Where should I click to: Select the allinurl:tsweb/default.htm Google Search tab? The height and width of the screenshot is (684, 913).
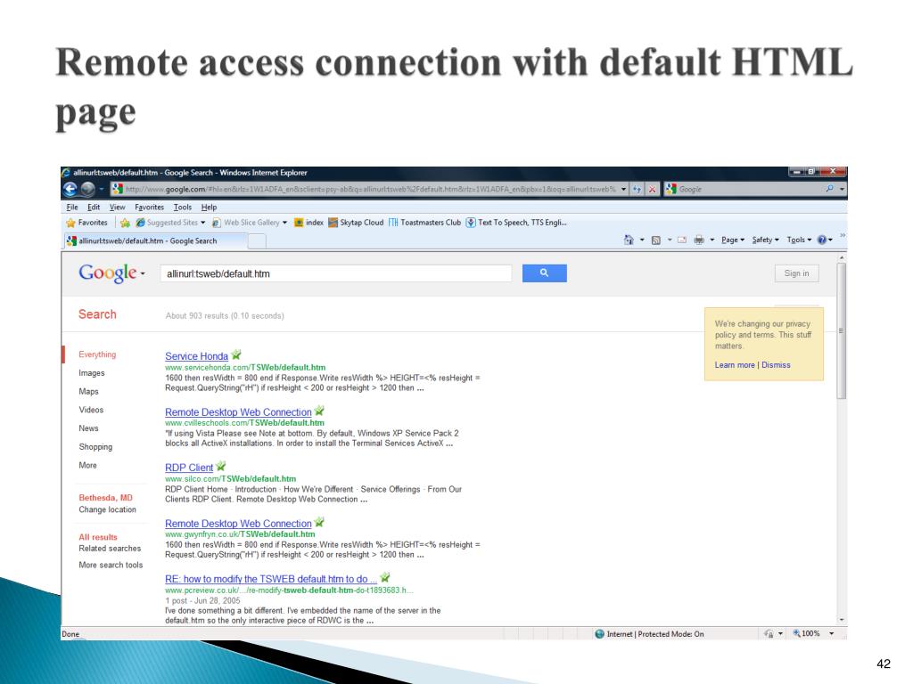coord(155,240)
